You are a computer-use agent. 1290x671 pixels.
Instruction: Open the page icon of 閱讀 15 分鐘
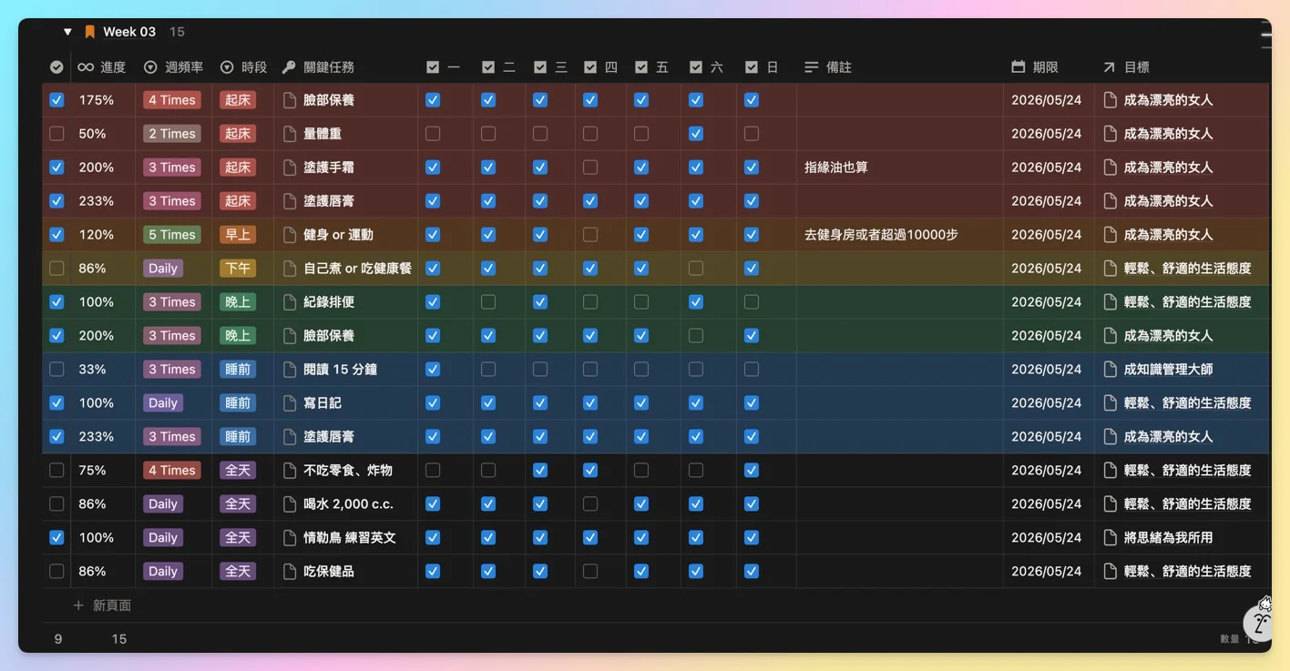(290, 370)
